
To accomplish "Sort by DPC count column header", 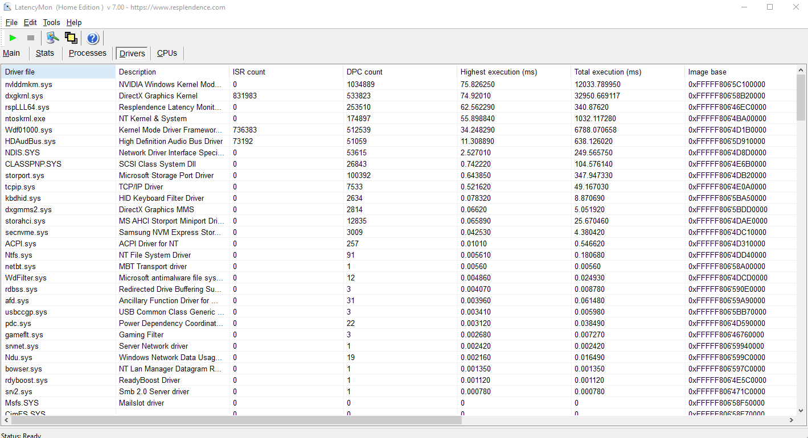I will click(400, 72).
